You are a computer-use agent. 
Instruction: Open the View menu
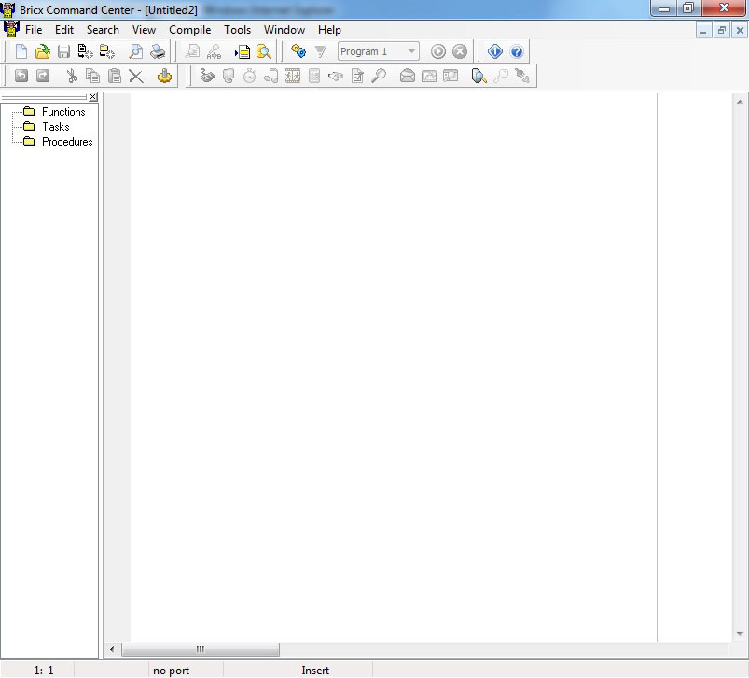144,30
